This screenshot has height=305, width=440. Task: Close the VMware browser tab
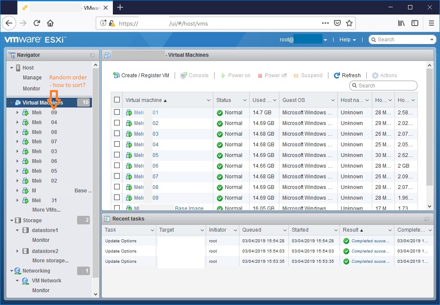pos(106,8)
